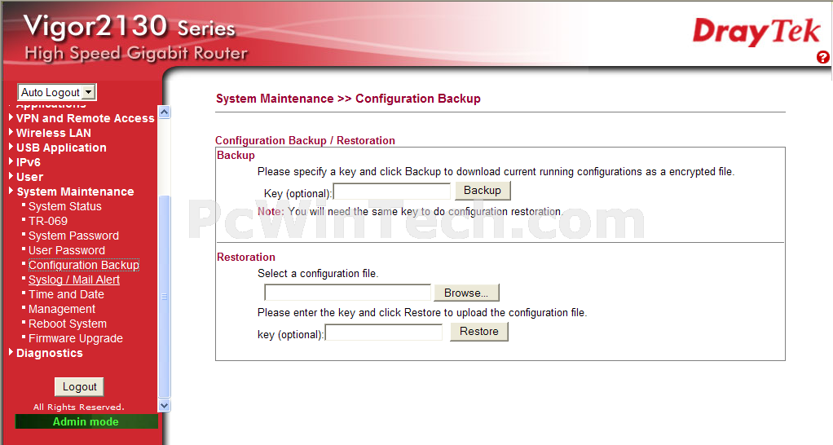Select Firmware Upgrade menu item

tap(75, 338)
